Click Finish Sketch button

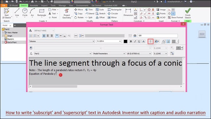pos(188,14)
